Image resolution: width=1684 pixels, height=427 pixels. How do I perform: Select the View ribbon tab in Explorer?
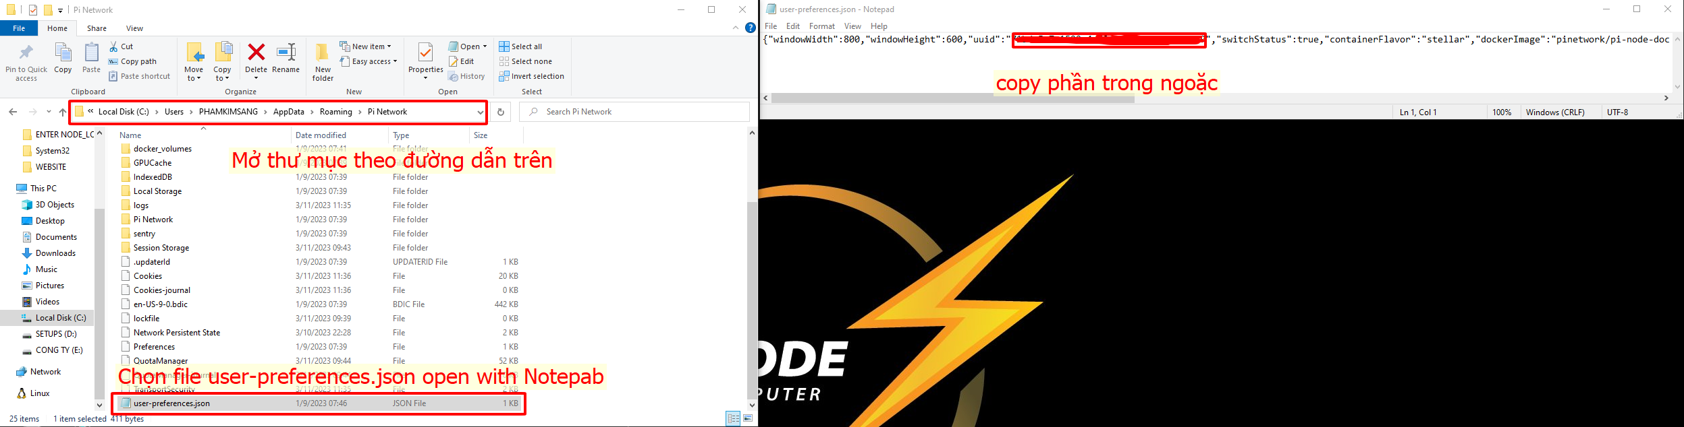(x=134, y=28)
